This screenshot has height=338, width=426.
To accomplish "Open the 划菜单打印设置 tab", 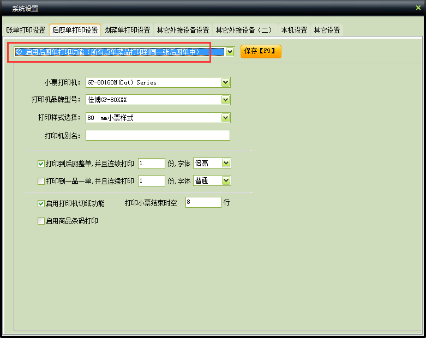I will (x=127, y=30).
